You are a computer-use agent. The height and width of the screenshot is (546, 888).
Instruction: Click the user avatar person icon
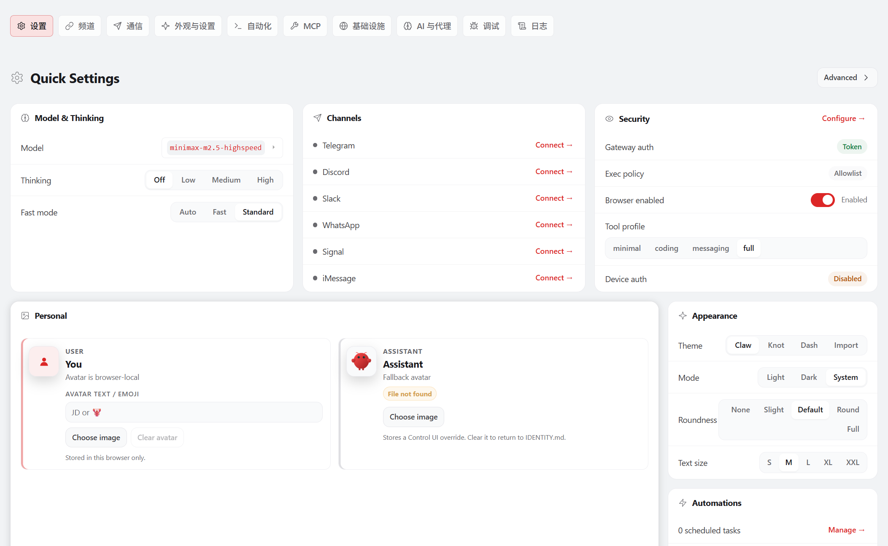(44, 361)
